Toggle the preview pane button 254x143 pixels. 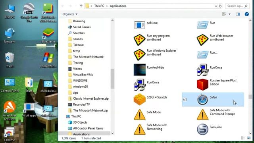[238, 14]
